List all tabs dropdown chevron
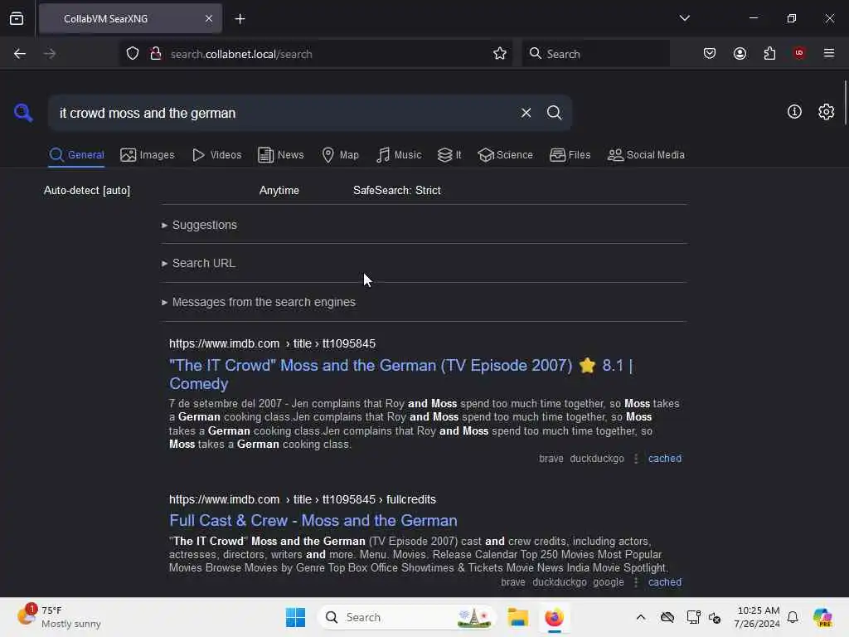849x637 pixels. 684,18
